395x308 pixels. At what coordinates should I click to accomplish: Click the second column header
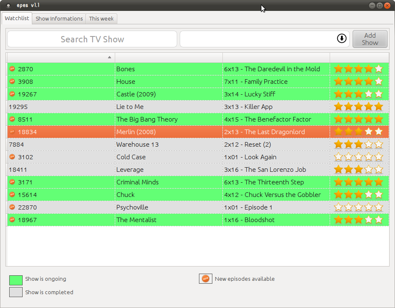click(169, 57)
